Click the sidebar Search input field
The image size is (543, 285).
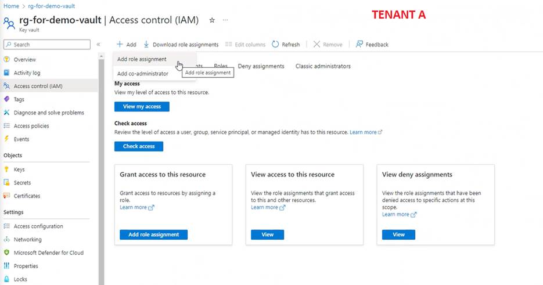pyautogui.click(x=47, y=44)
